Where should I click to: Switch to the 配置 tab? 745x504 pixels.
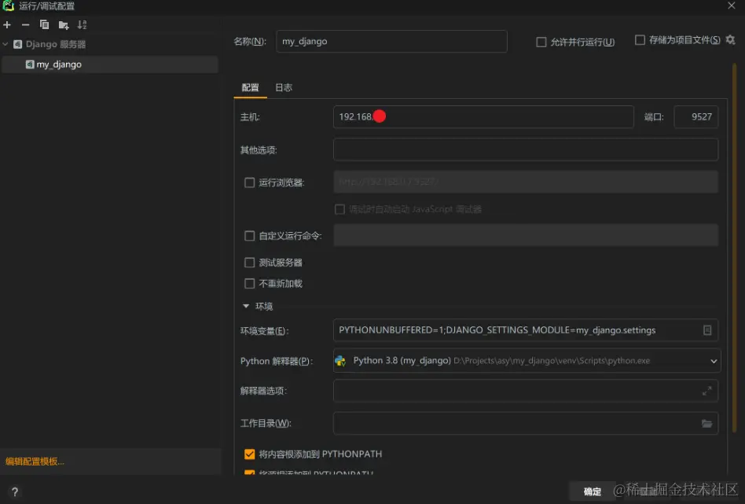click(x=251, y=88)
